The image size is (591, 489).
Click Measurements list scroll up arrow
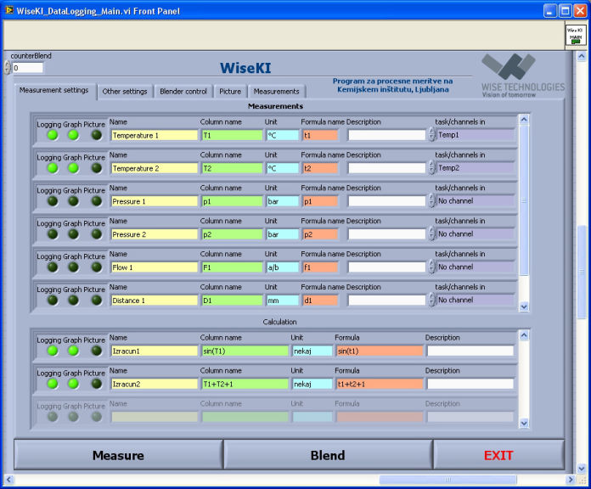click(x=524, y=120)
